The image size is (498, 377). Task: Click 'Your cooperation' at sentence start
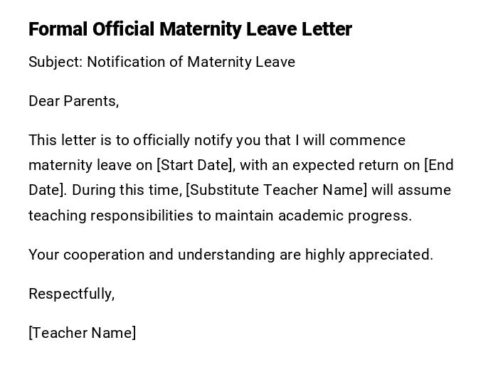point(80,255)
